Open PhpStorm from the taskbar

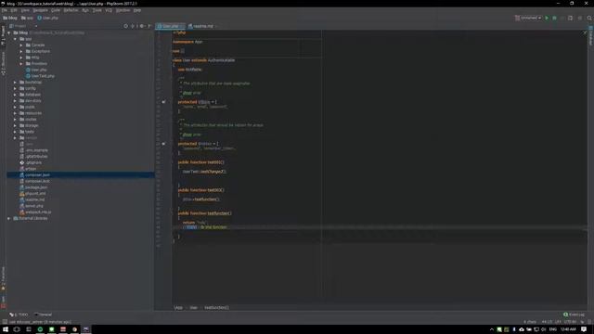(x=86, y=329)
